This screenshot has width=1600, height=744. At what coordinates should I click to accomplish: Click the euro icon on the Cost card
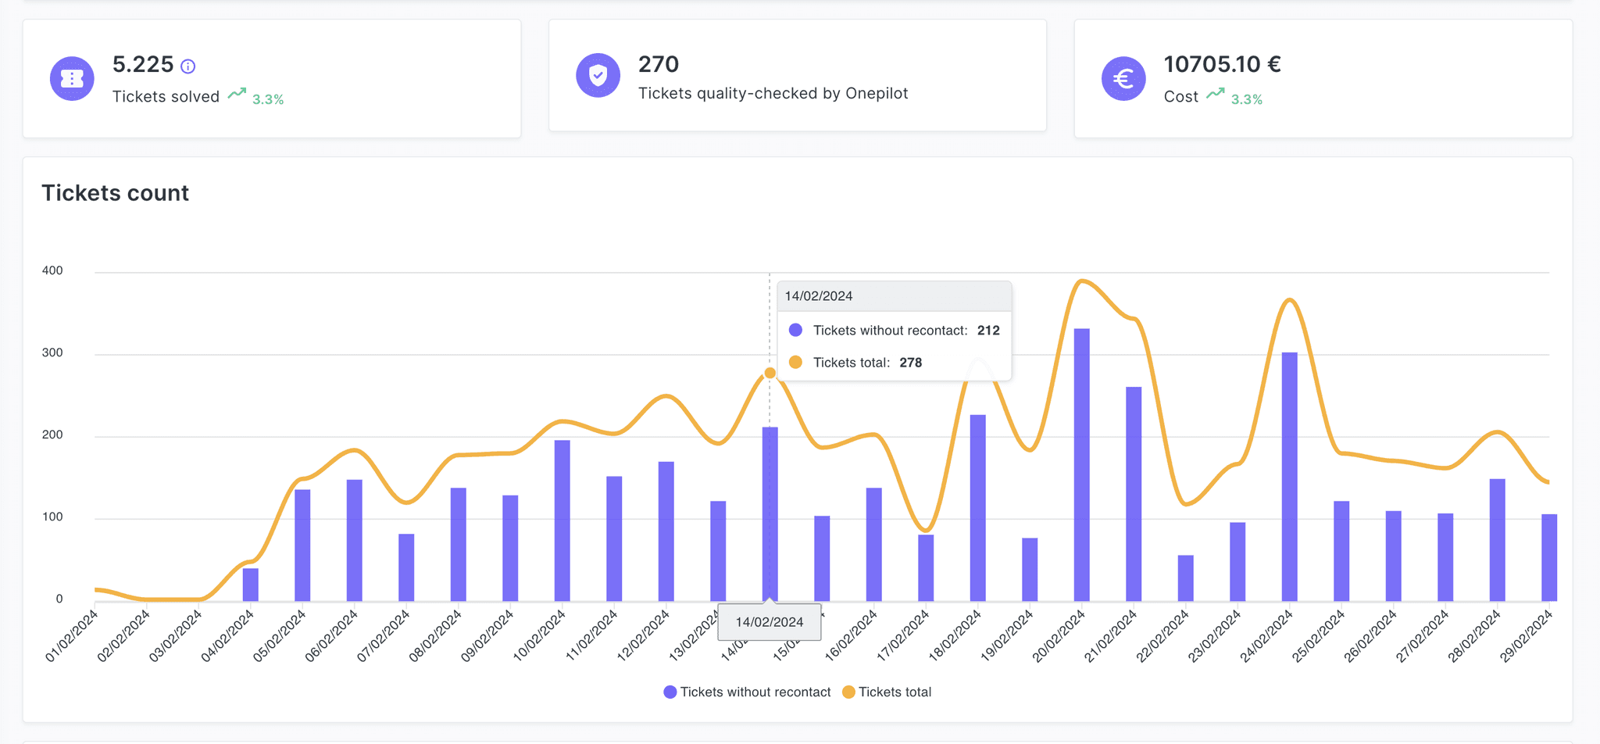[1123, 78]
